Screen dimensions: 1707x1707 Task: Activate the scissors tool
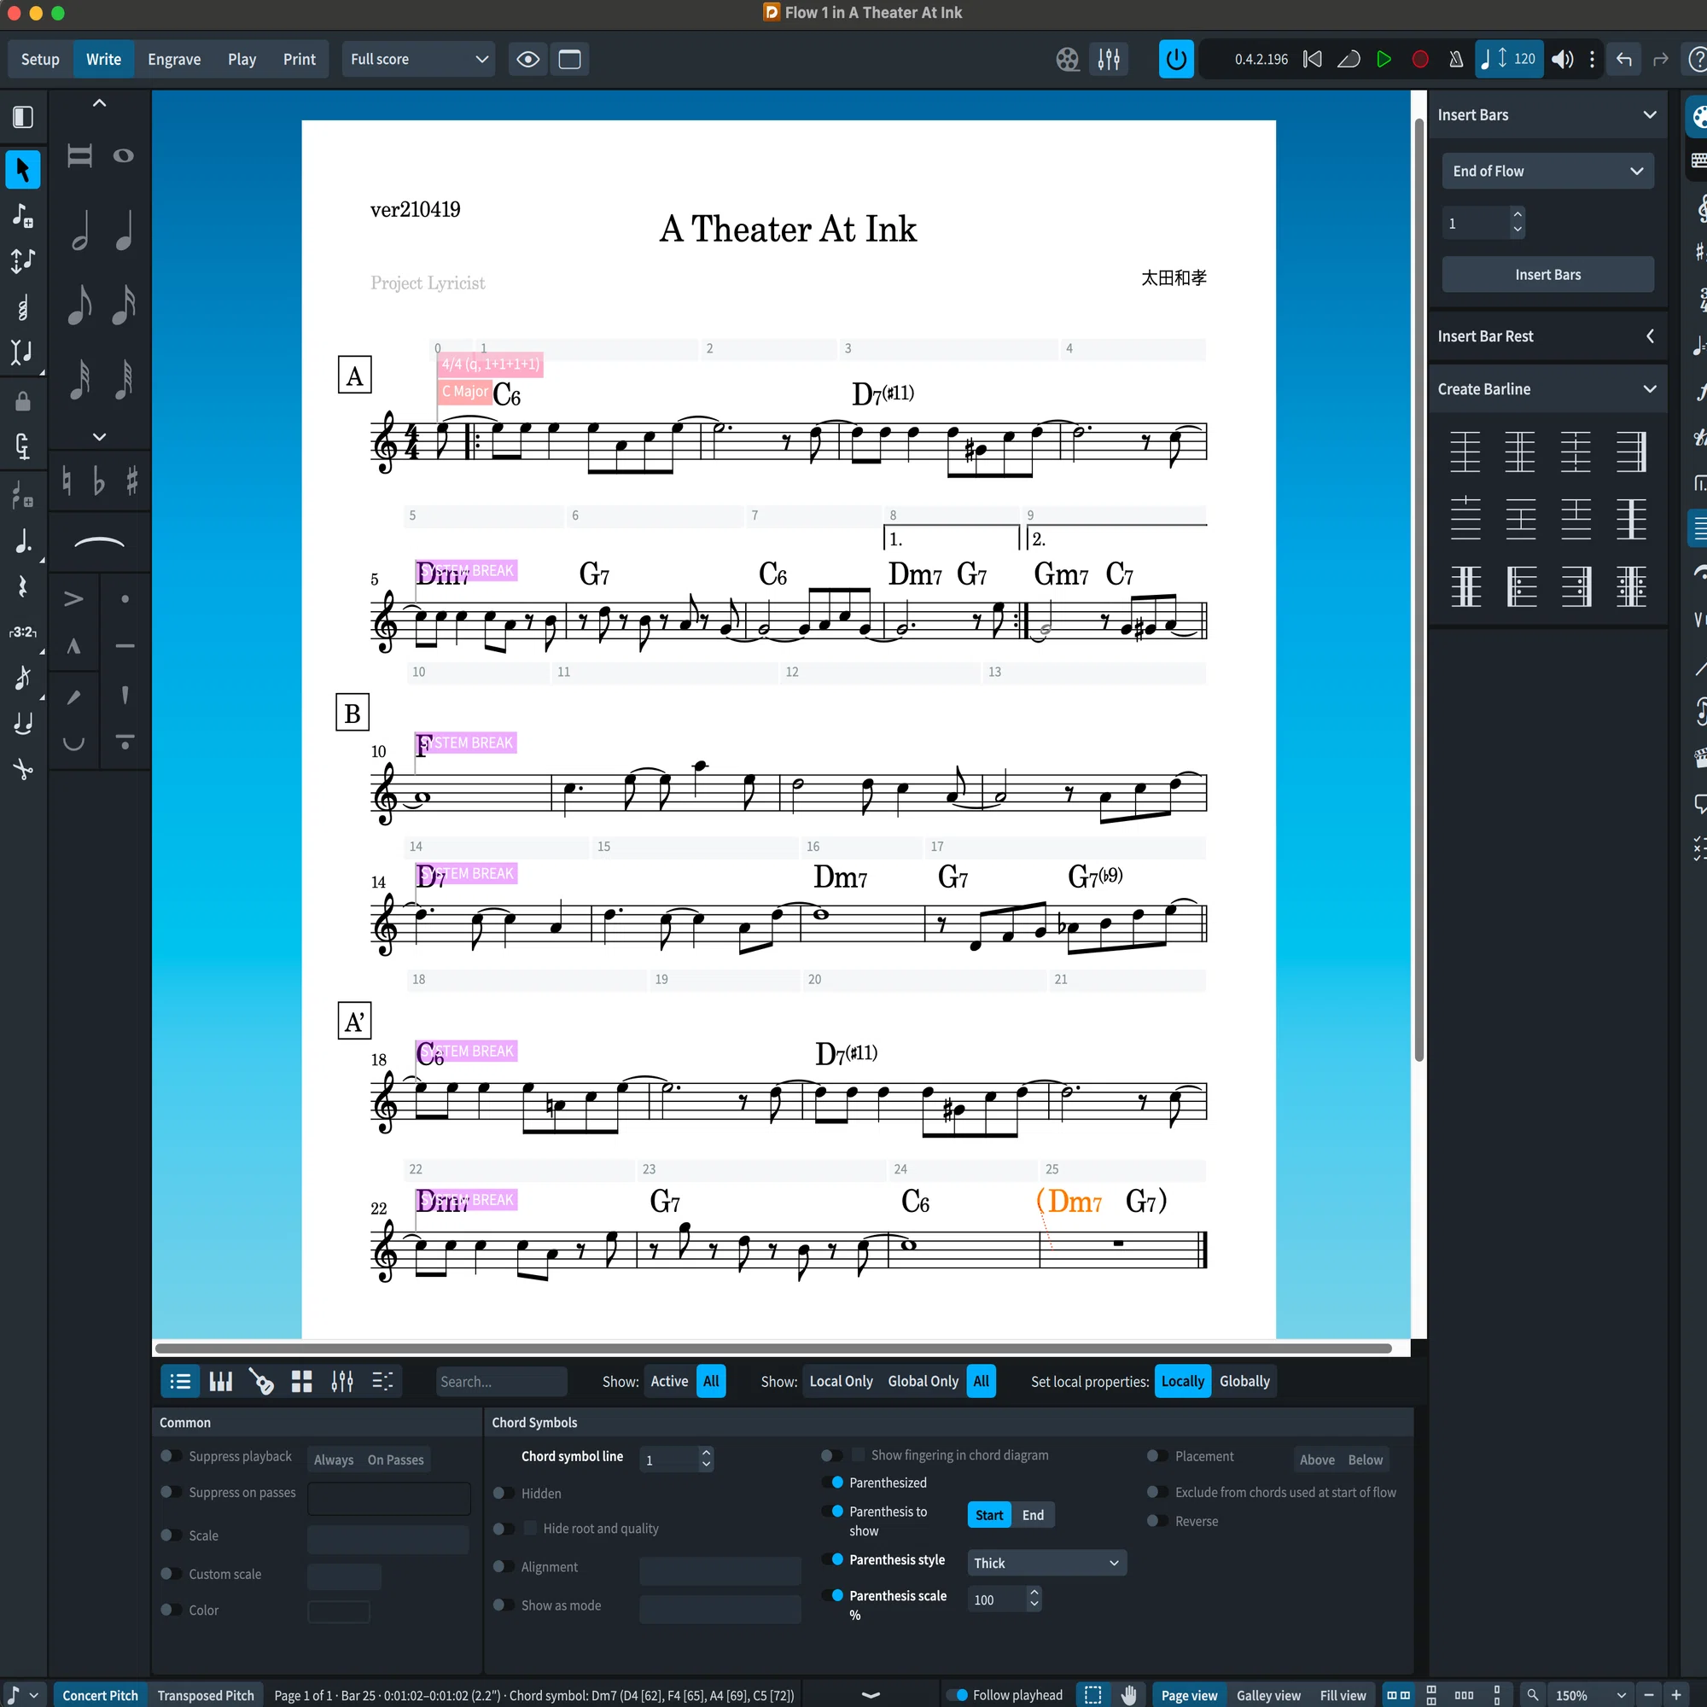[23, 769]
